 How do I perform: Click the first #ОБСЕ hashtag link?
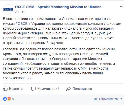click(x=22, y=24)
